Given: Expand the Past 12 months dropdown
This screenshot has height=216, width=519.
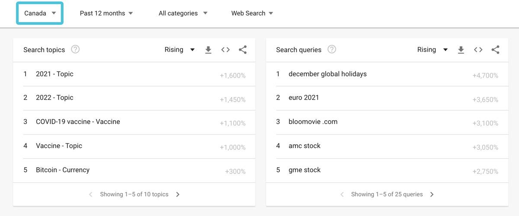Looking at the screenshot, I should point(106,13).
